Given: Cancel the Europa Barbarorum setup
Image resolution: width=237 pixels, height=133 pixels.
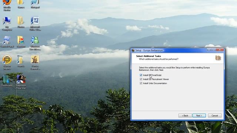Looking at the screenshot, I should [215, 116].
